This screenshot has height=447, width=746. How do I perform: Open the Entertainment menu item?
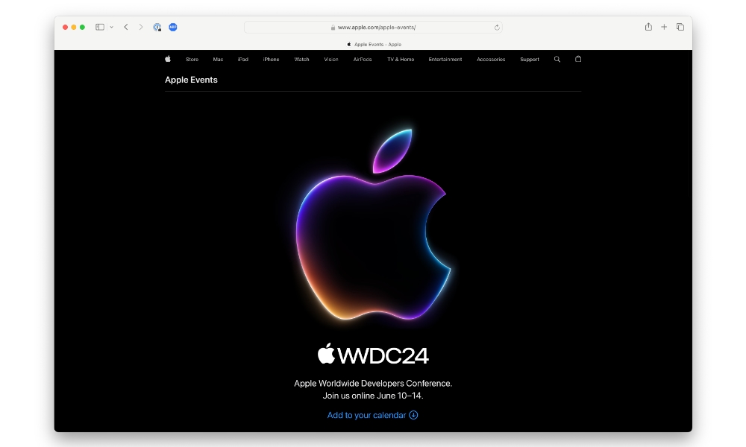coord(445,60)
